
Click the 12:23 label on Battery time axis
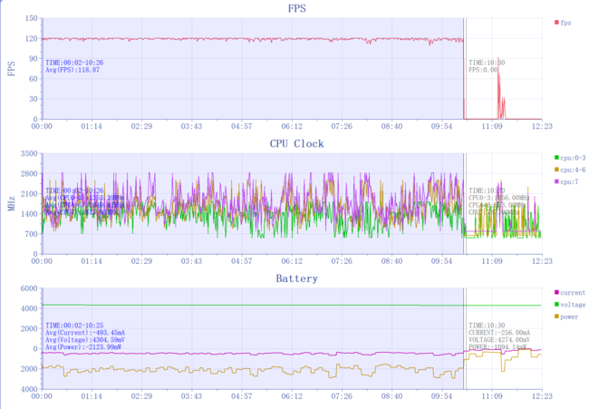pyautogui.click(x=542, y=397)
